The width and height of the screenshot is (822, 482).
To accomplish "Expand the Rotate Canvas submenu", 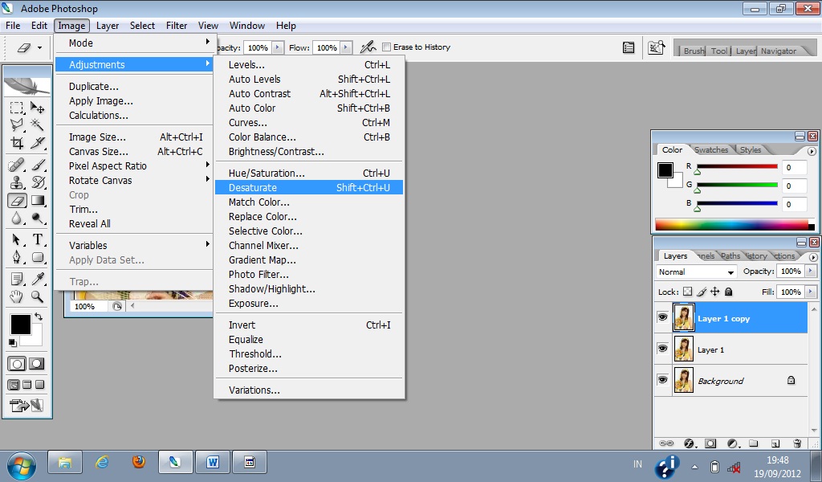I will click(134, 181).
